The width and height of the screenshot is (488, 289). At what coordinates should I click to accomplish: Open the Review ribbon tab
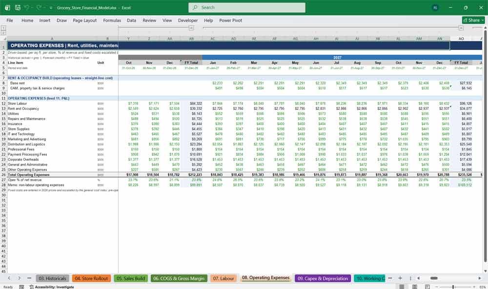(149, 20)
